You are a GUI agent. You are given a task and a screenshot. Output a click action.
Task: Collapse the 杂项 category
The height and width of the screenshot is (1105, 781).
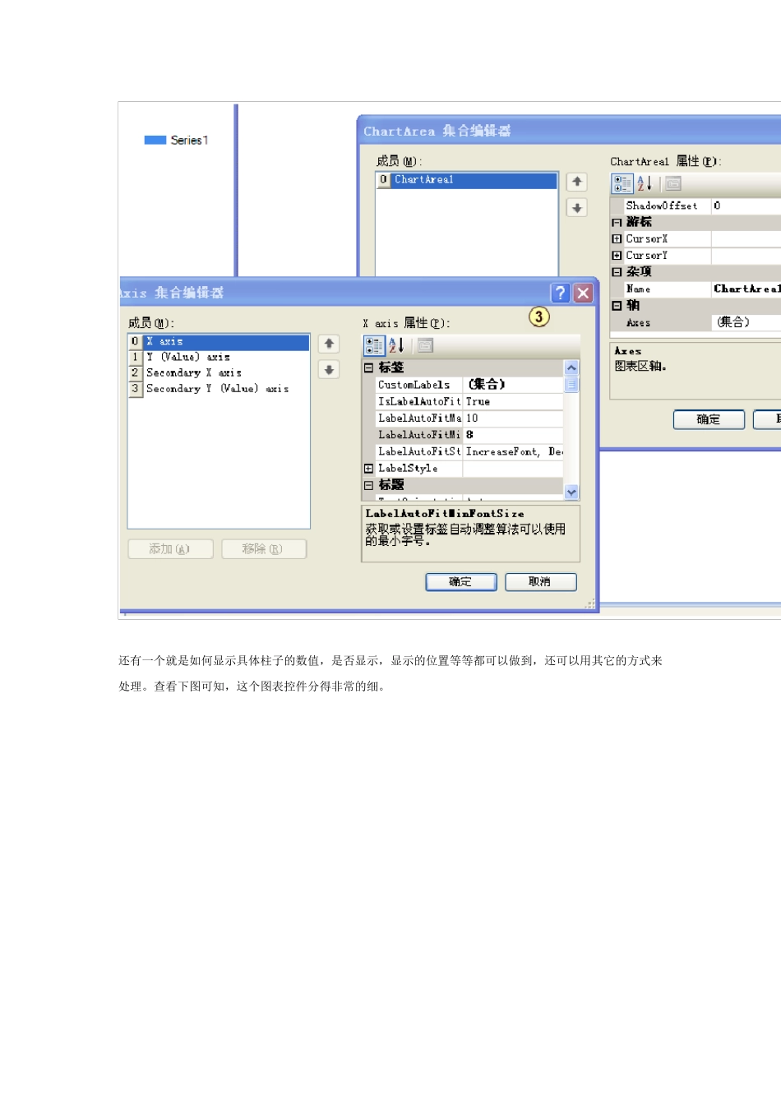[617, 272]
